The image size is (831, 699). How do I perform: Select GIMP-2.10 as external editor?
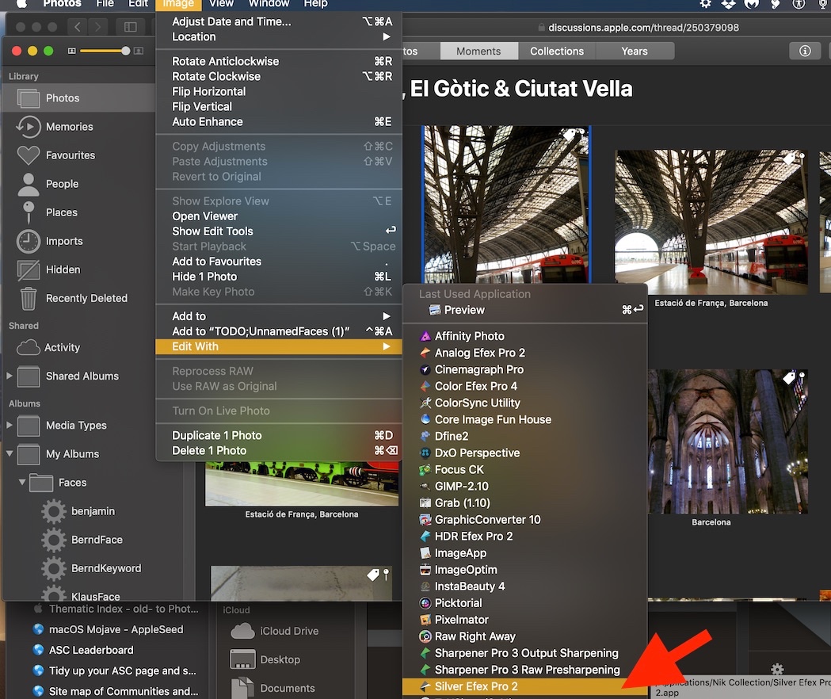(x=524, y=487)
